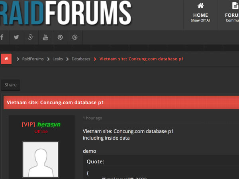Screen dimensions: 239x179
Task: Open the Google Plus social icon
Action: point(31,37)
